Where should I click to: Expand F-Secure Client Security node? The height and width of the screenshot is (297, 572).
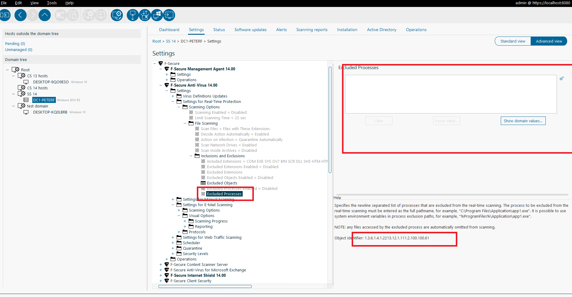pyautogui.click(x=161, y=281)
